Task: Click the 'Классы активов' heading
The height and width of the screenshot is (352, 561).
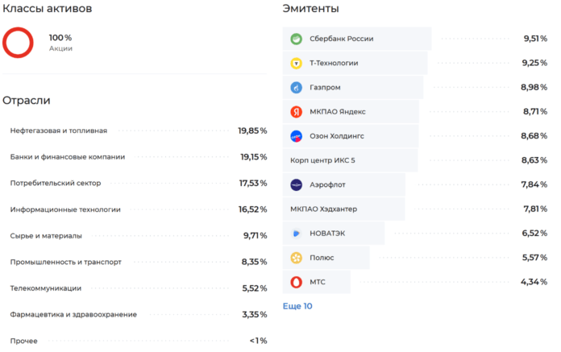Action: tap(48, 8)
